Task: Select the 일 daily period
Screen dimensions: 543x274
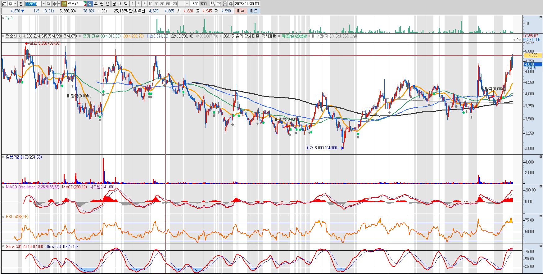Action: pos(90,4)
